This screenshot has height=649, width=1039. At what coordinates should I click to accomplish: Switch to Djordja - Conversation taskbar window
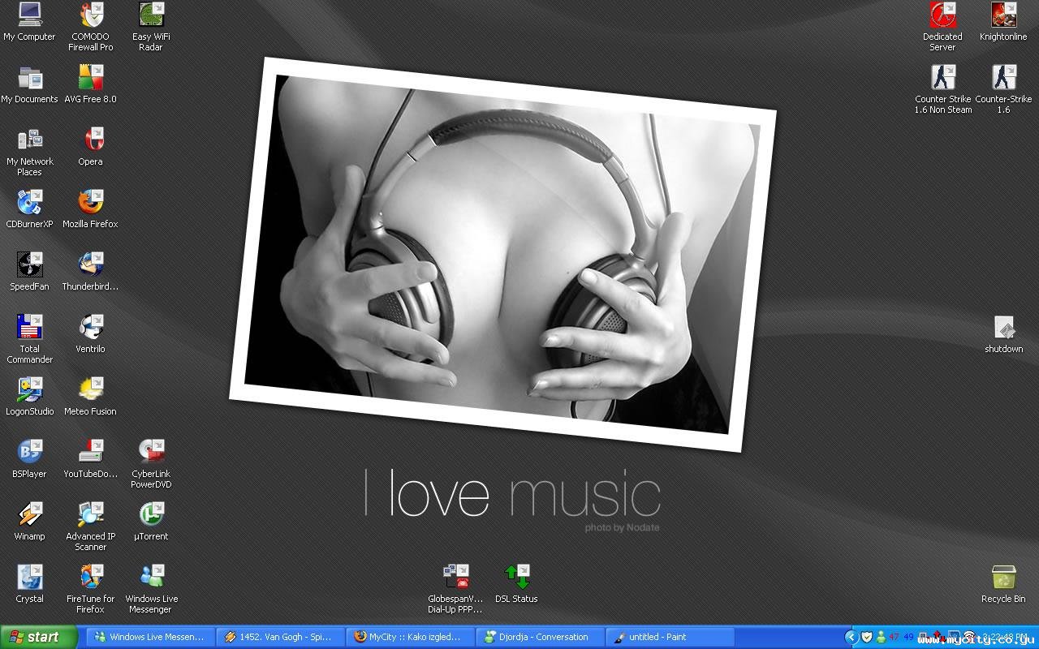point(540,638)
